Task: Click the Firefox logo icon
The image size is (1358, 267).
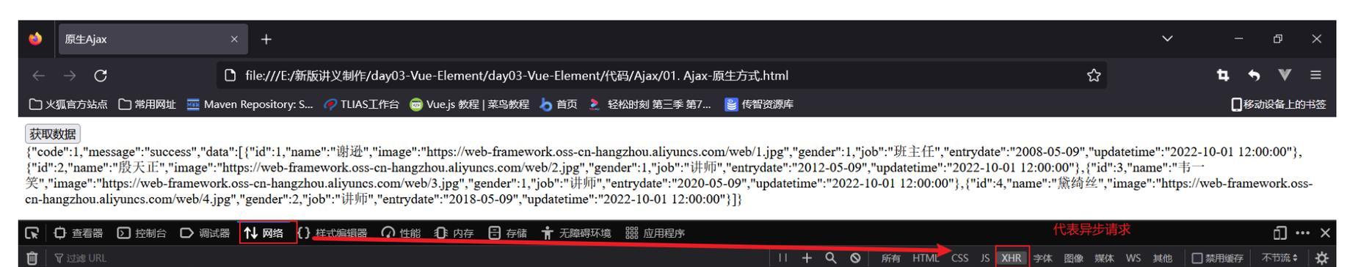Action: (x=35, y=39)
